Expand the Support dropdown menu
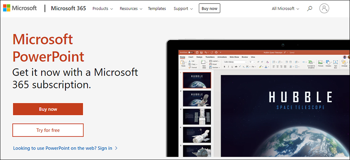The width and height of the screenshot is (350, 160). [x=183, y=8]
